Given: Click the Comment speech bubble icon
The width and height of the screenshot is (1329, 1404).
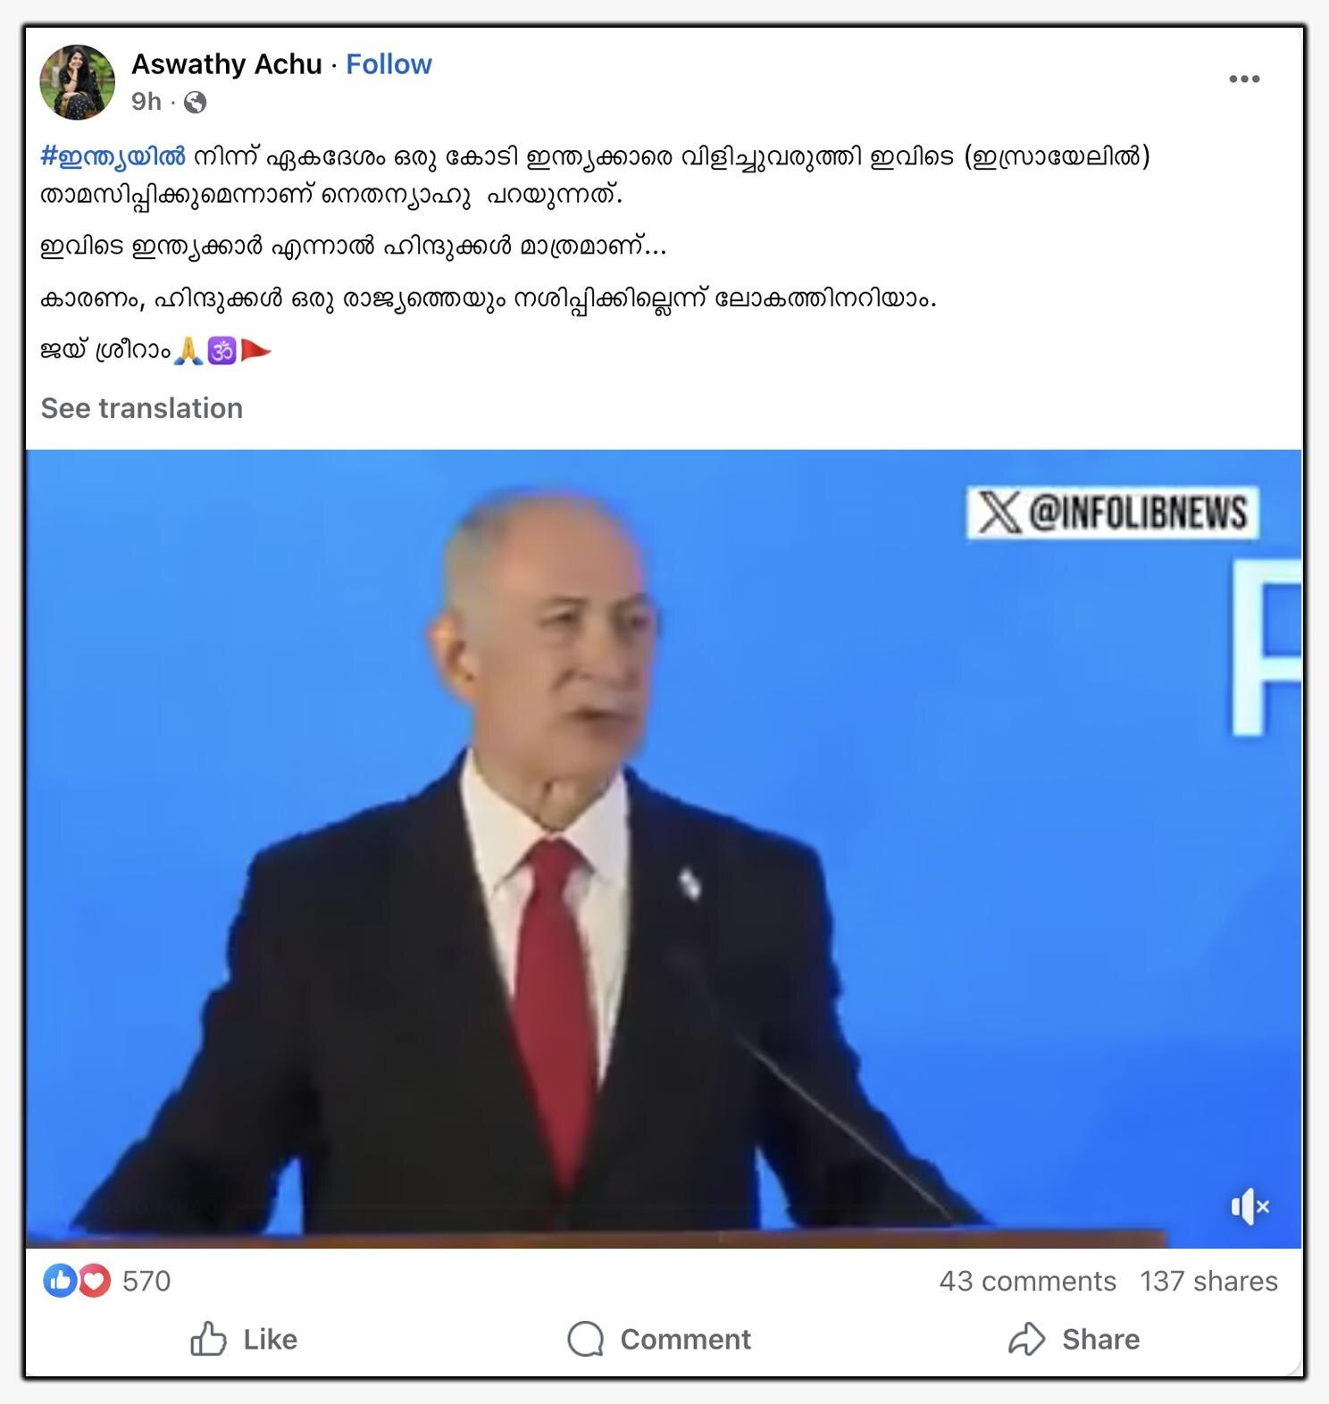Looking at the screenshot, I should 585,1339.
